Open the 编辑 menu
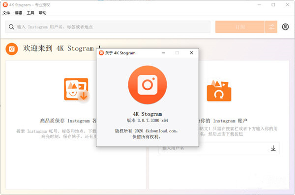The width and height of the screenshot is (295, 195). [18, 13]
